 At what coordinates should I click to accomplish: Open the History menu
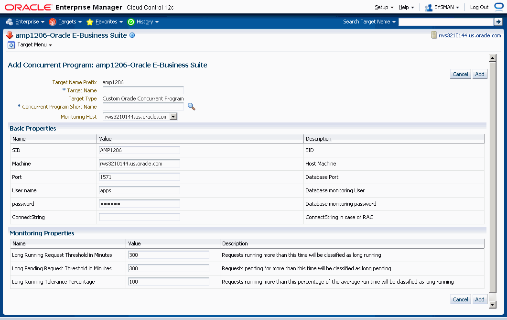coord(148,22)
